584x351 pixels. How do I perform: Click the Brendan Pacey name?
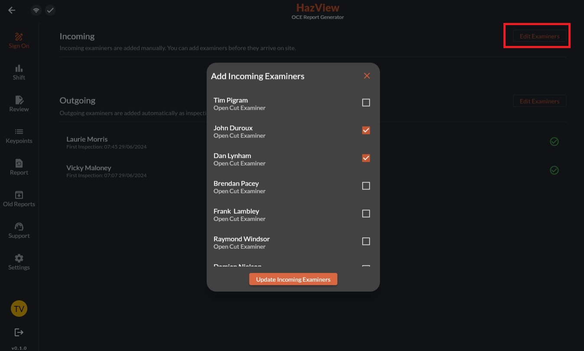[236, 183]
